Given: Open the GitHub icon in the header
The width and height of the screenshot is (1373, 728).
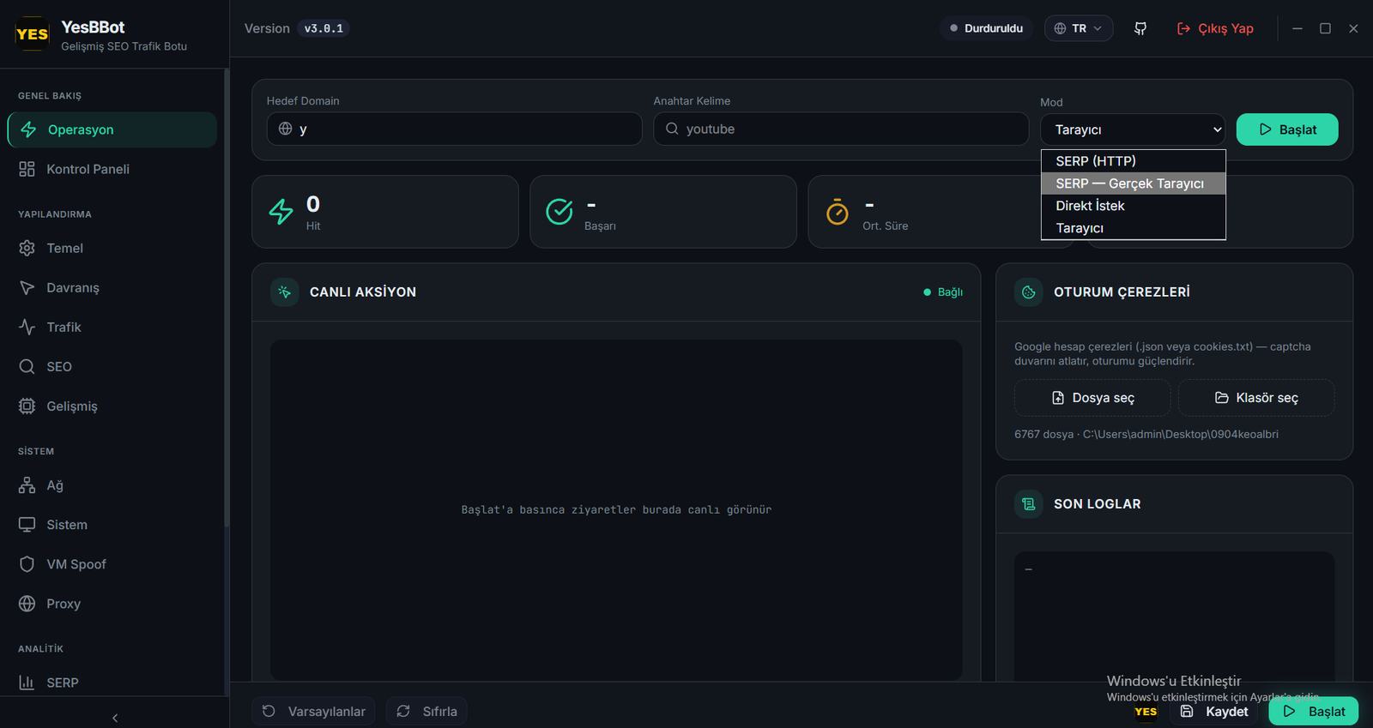Looking at the screenshot, I should click(x=1140, y=28).
